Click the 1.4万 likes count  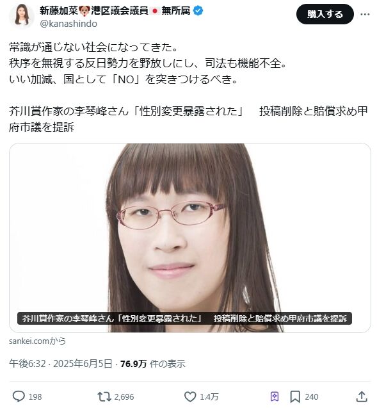tap(209, 397)
